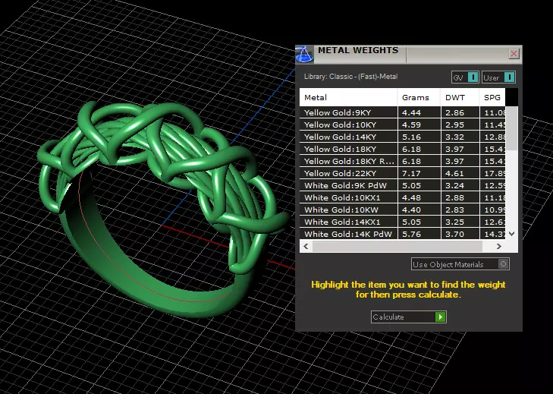
Task: Click the horizontal scrollbar left arrow
Action: tap(306, 247)
